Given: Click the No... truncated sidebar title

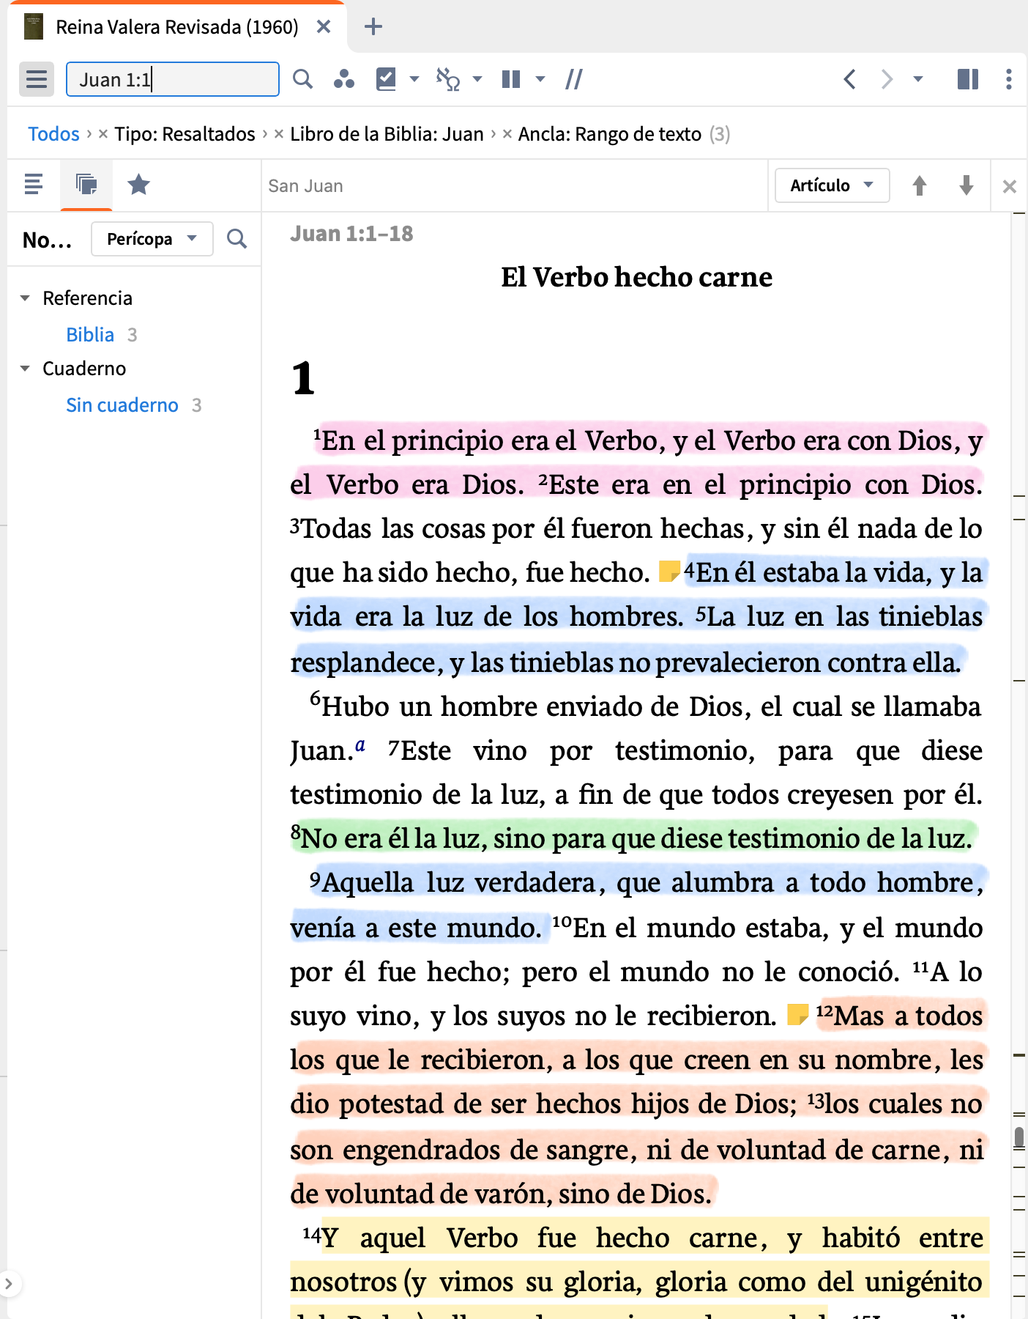Looking at the screenshot, I should click(48, 240).
